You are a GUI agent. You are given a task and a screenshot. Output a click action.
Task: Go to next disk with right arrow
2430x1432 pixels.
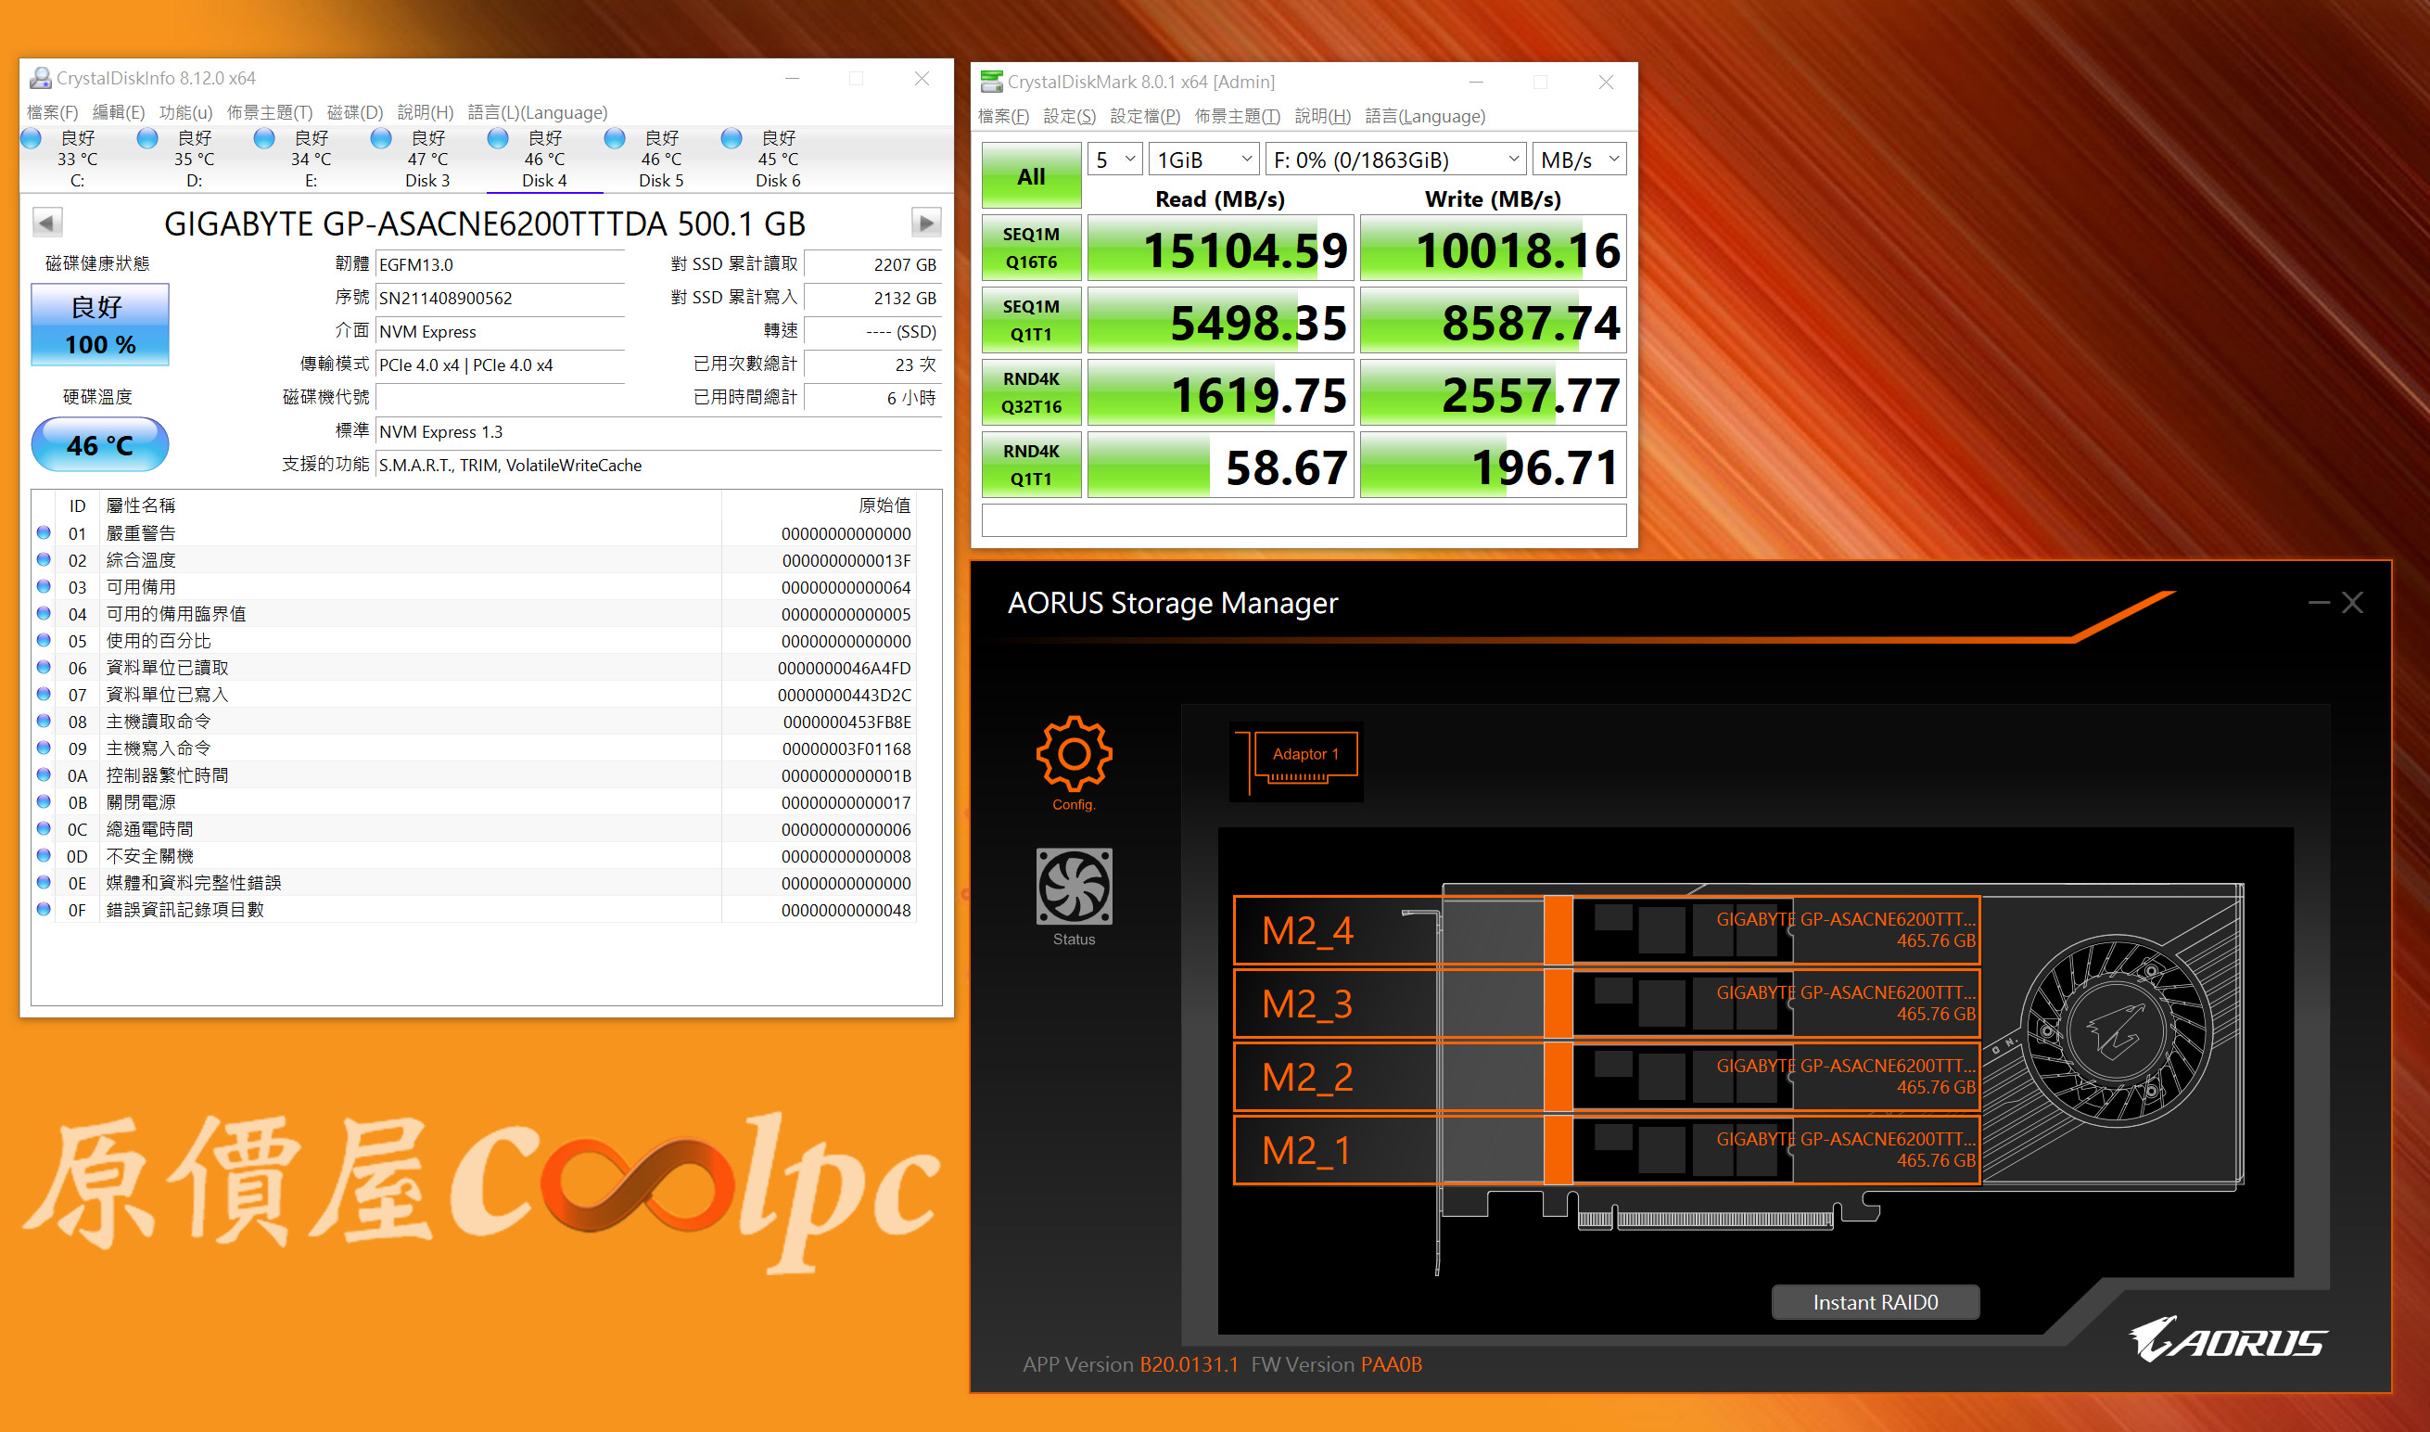pos(926,223)
